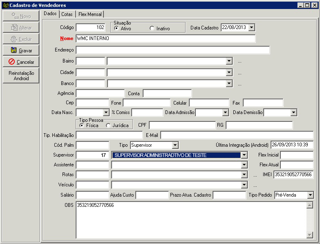
Task: Click the ellipsis lookup button next to Banco
Action: pos(239,84)
